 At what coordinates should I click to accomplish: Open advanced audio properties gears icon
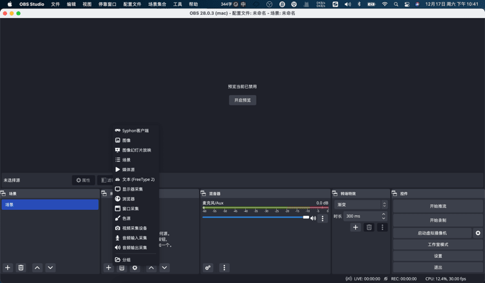click(208, 267)
